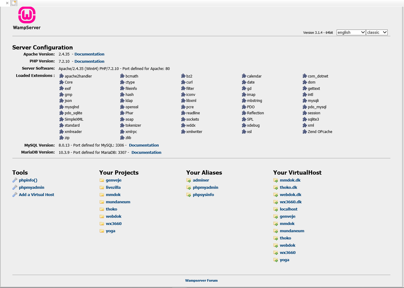Click the virtualhost icon beside mmdok.dk

[276, 180]
